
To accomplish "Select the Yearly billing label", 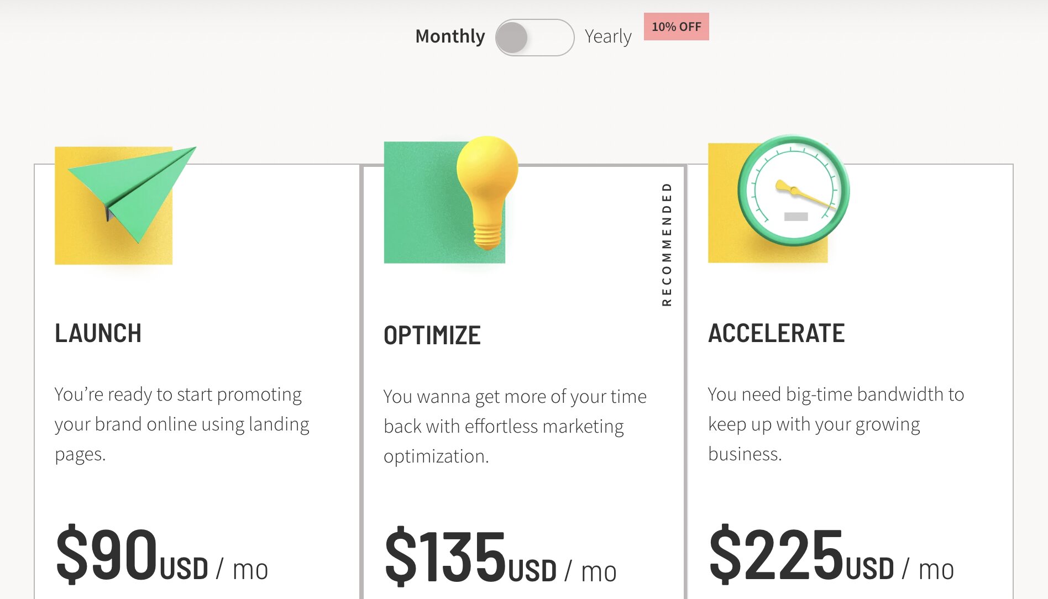I will [608, 36].
